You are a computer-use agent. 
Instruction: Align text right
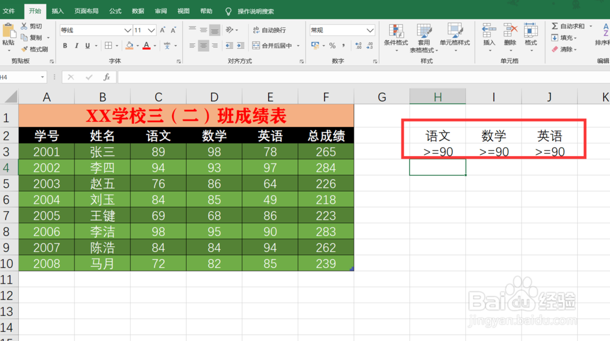215,46
